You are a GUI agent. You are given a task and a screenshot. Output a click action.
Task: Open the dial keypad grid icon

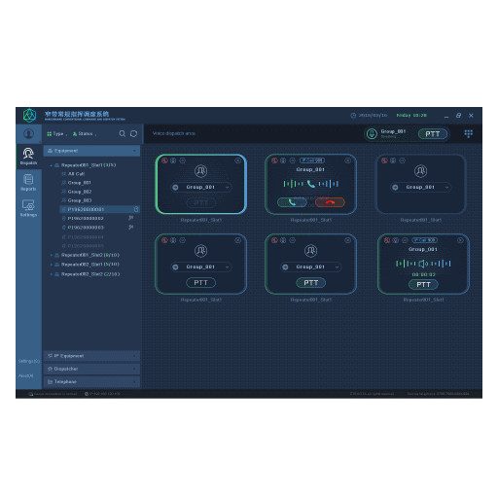click(468, 133)
